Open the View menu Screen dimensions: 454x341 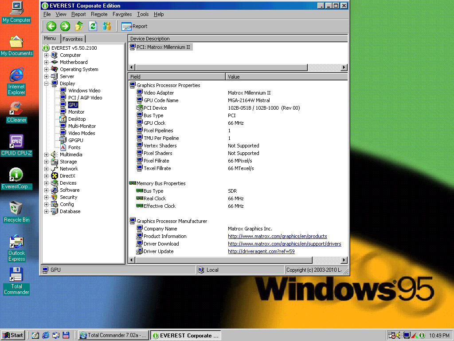pos(61,14)
